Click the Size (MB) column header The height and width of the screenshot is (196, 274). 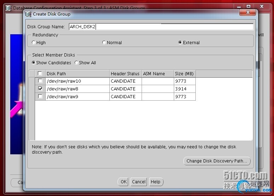coord(185,73)
